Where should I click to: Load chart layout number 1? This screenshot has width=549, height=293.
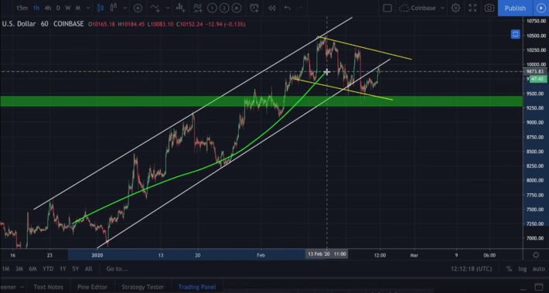click(x=211, y=8)
